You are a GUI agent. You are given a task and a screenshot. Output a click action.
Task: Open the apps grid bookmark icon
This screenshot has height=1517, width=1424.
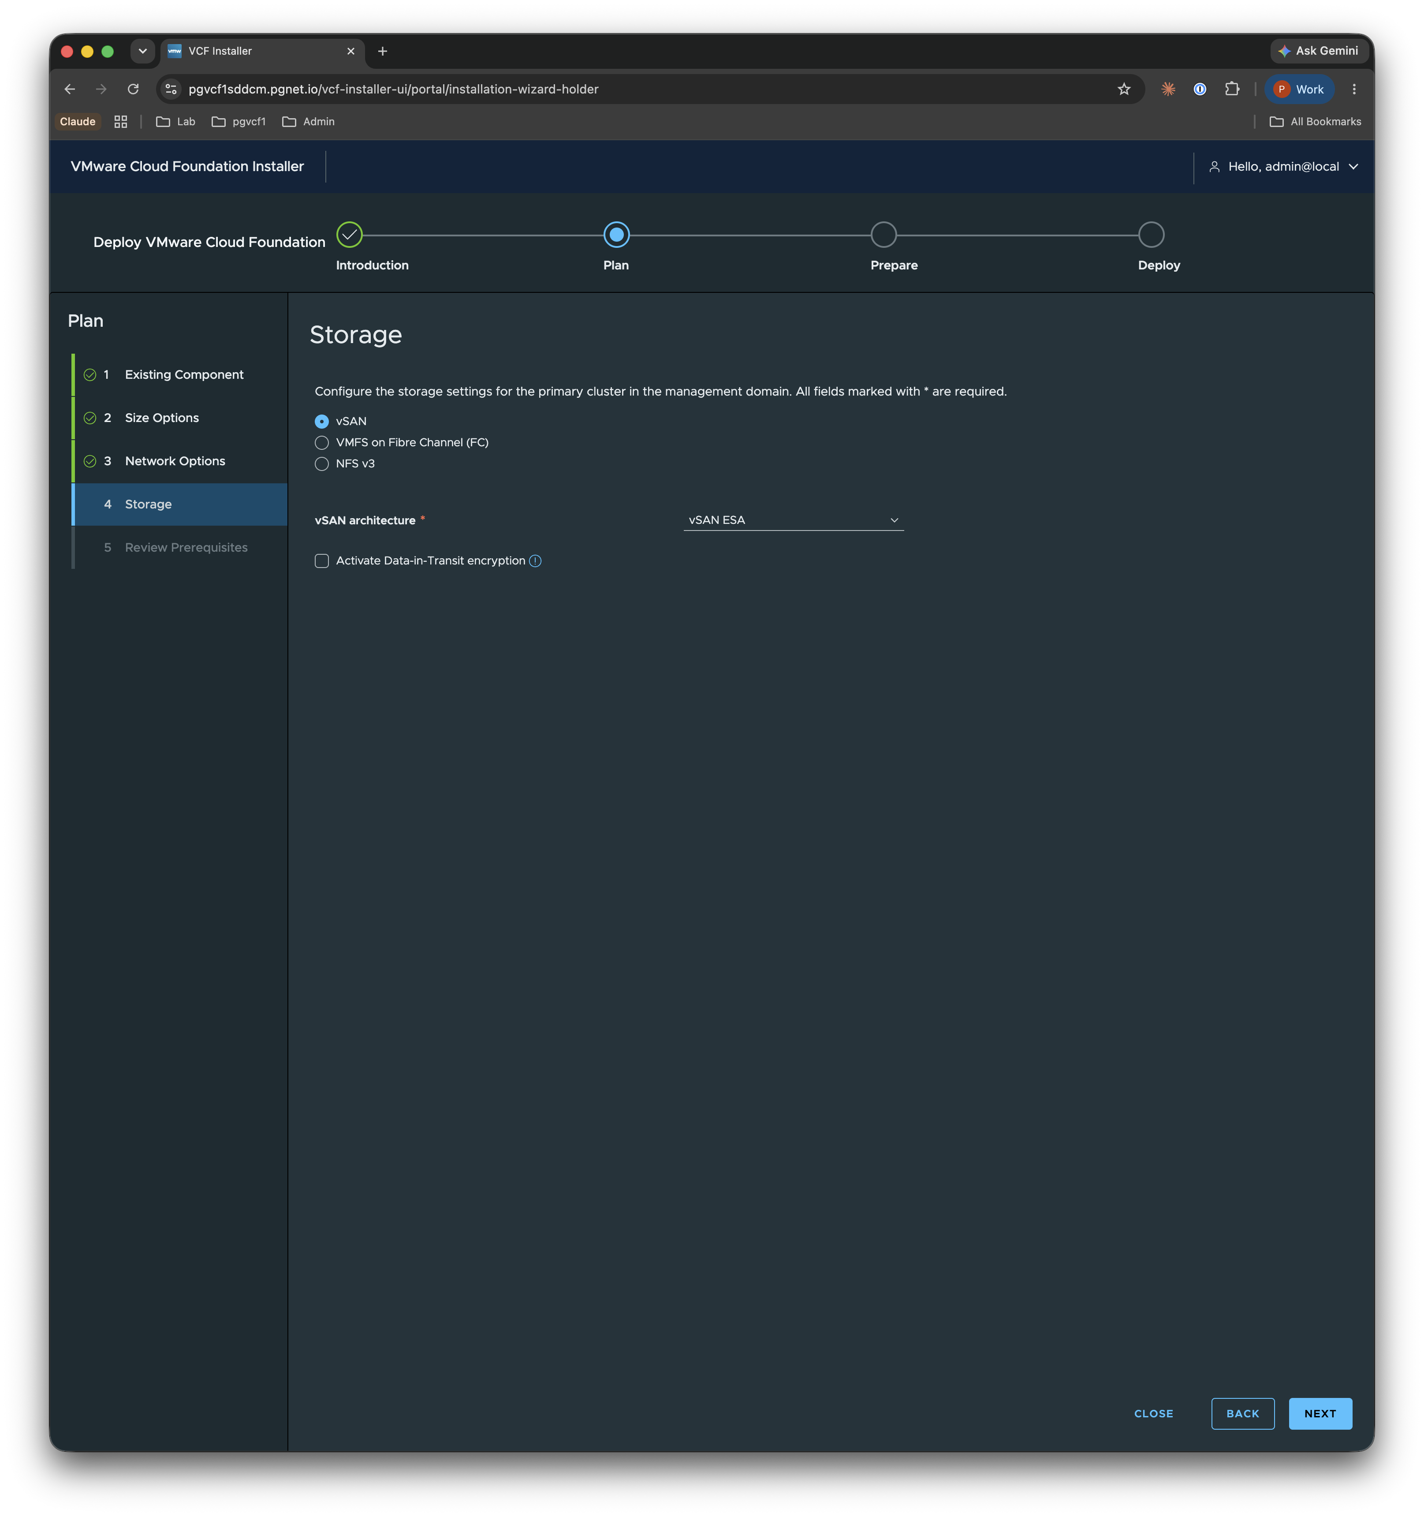point(120,121)
